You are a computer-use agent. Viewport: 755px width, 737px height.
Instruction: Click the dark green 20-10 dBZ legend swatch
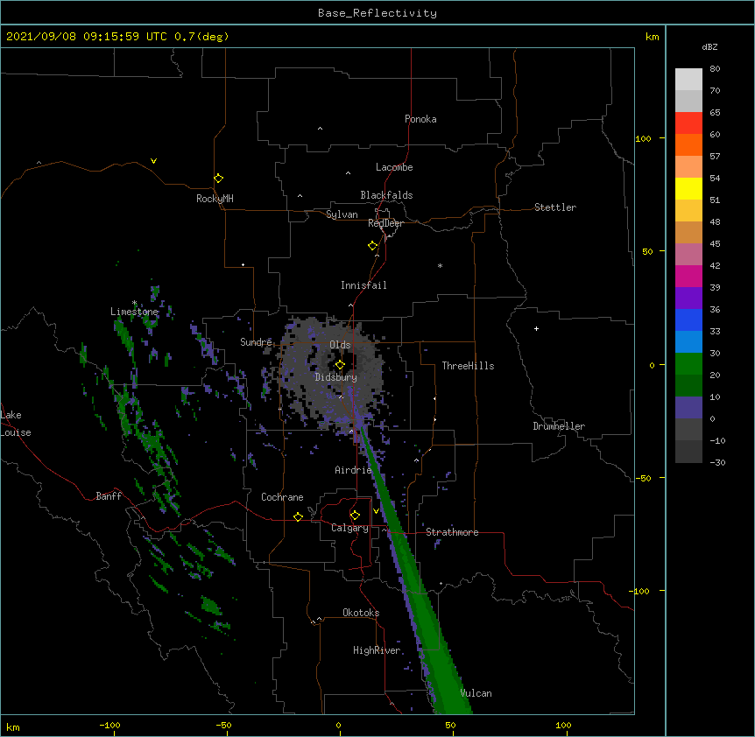pos(688,386)
